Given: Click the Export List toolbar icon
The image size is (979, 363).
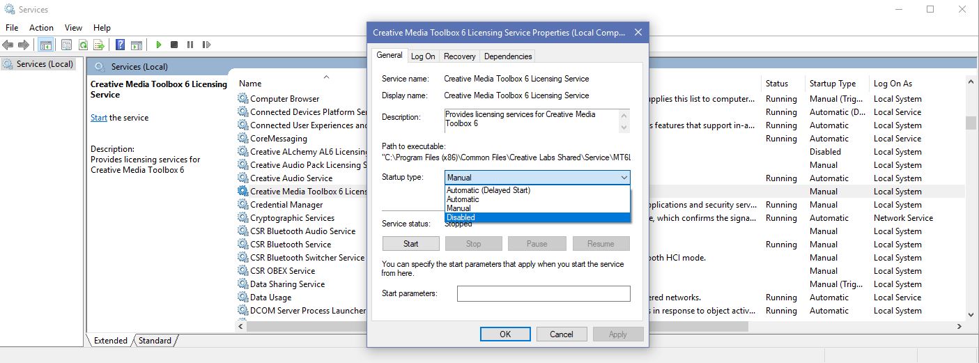Looking at the screenshot, I should (x=100, y=45).
